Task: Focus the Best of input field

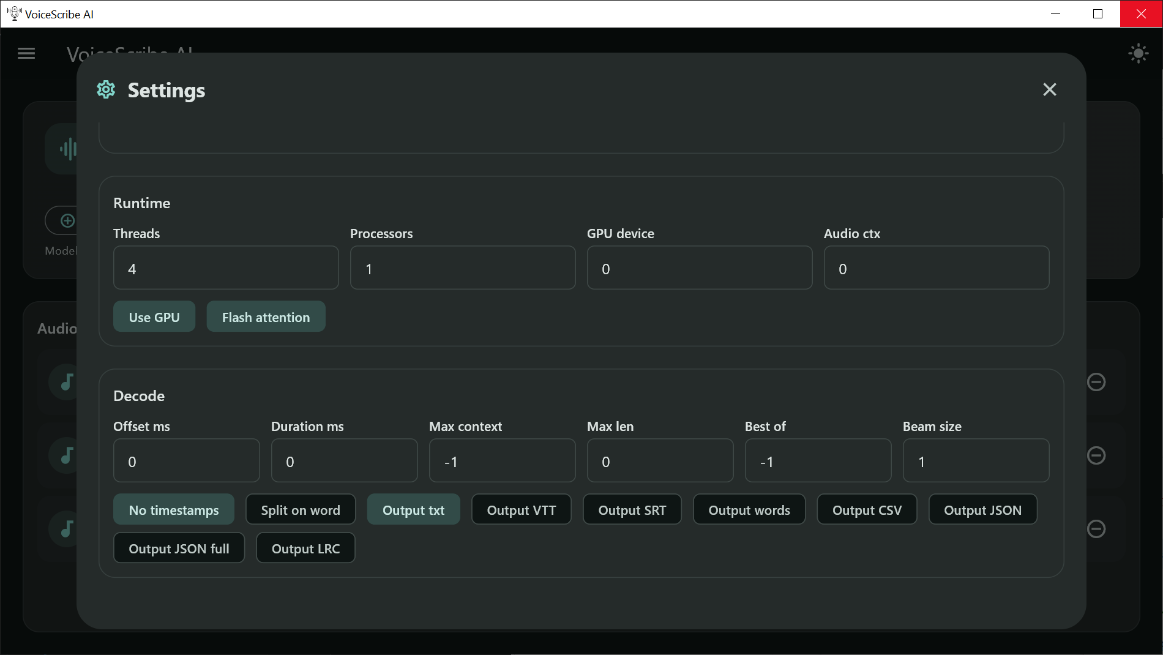Action: tap(818, 460)
